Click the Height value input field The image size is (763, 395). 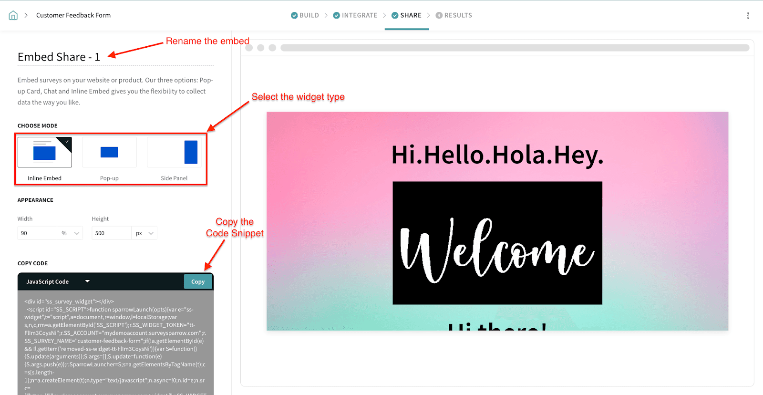(x=111, y=233)
